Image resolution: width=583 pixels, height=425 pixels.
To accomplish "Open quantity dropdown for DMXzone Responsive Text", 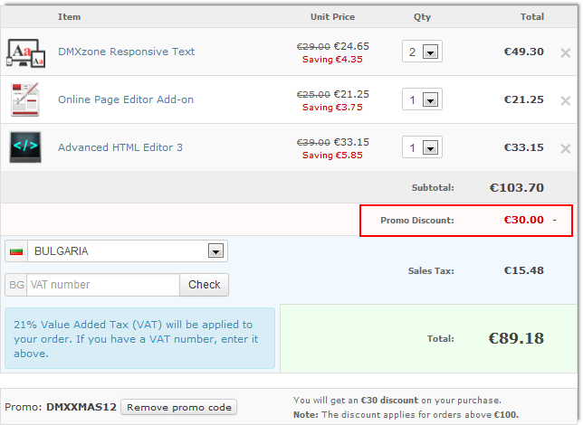I will click(x=422, y=52).
